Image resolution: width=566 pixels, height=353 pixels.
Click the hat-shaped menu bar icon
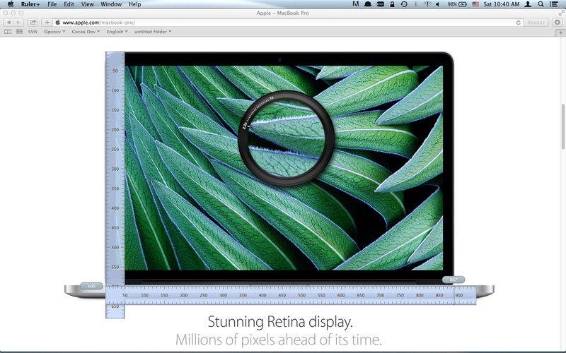(368, 4)
